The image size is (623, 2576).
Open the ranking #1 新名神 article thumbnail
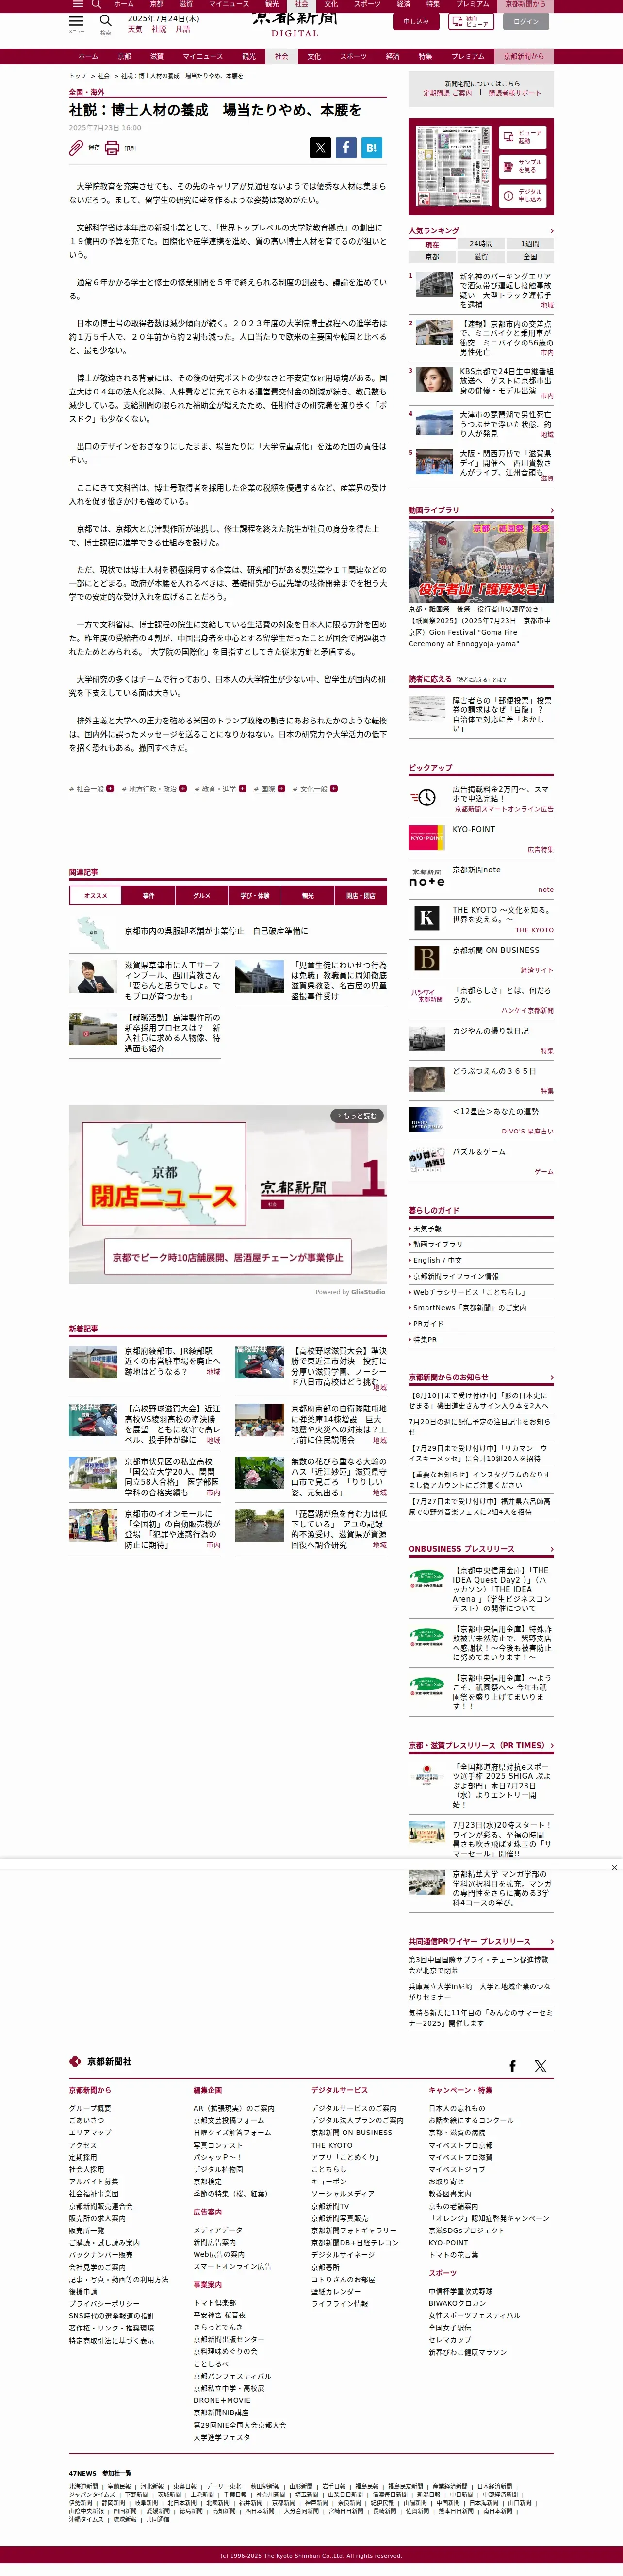coord(434,286)
